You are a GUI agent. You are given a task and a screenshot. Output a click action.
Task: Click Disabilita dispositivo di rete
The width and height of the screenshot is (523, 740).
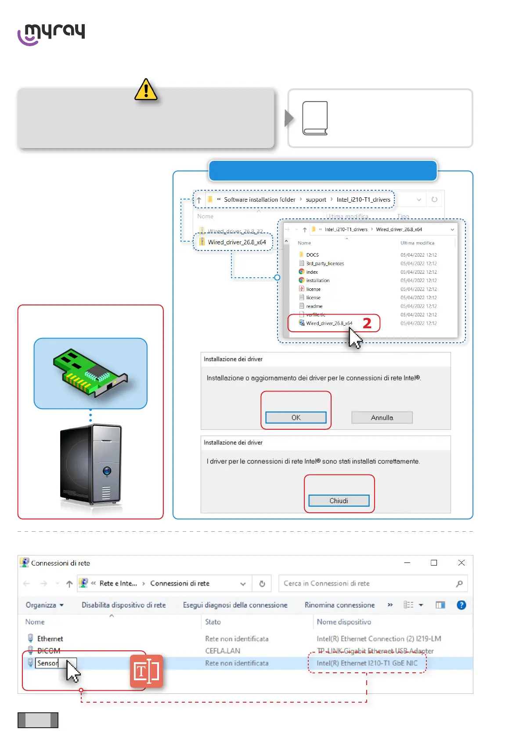pyautogui.click(x=124, y=605)
